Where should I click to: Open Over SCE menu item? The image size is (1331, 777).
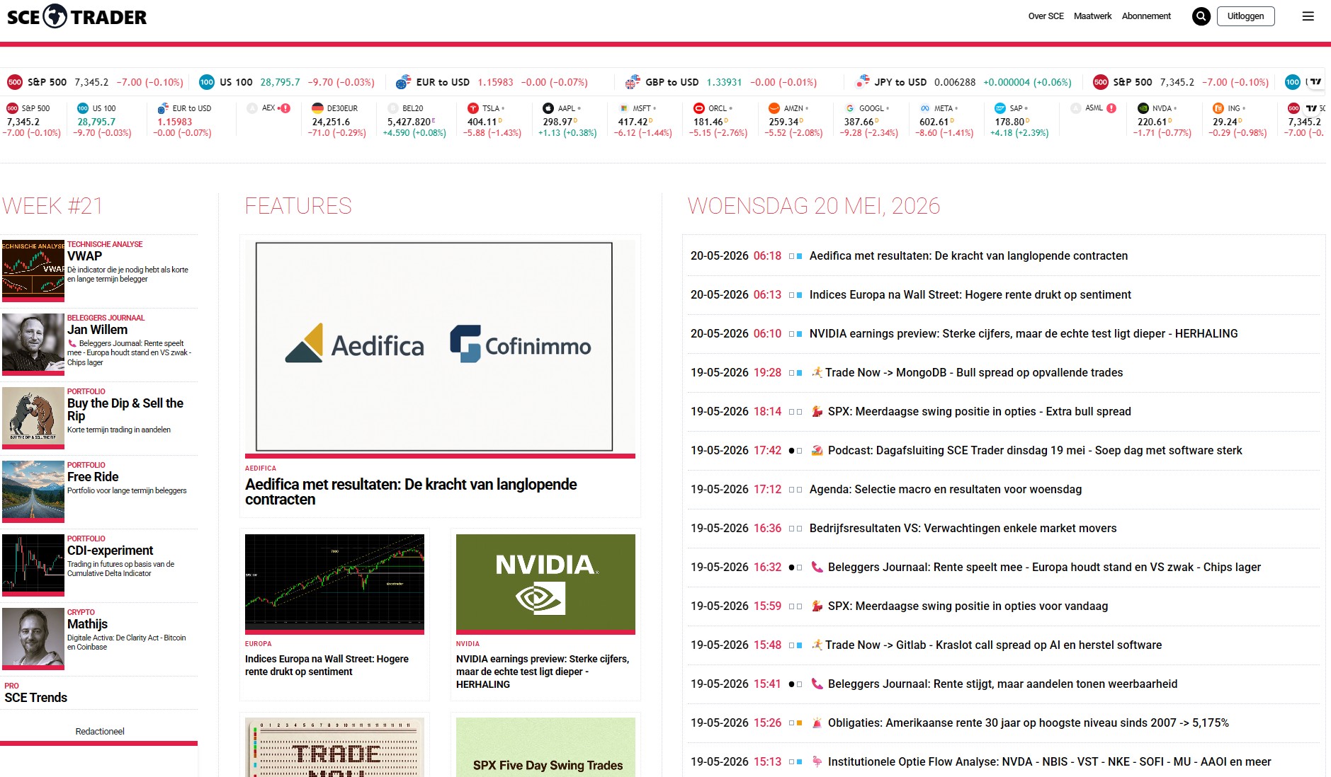pyautogui.click(x=1046, y=16)
